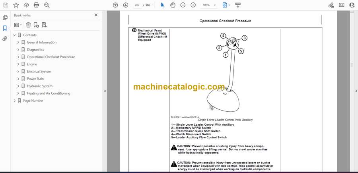358x173 pixels.
Task: Zoom out with the minus icon
Action: [x=183, y=5]
